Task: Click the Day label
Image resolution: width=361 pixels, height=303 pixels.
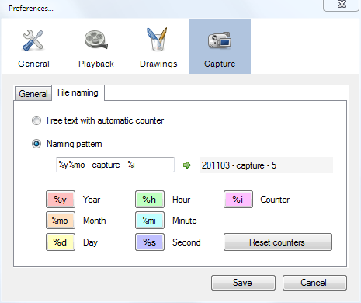Action: [90, 242]
